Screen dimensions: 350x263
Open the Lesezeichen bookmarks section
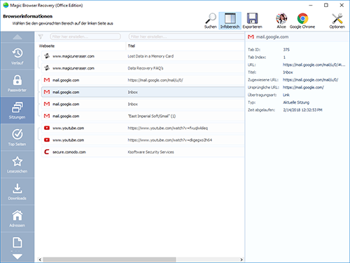pos(17,165)
